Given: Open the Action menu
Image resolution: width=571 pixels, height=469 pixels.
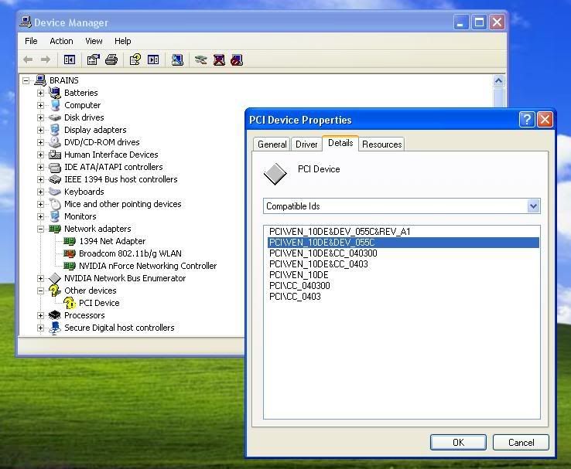Looking at the screenshot, I should click(61, 41).
